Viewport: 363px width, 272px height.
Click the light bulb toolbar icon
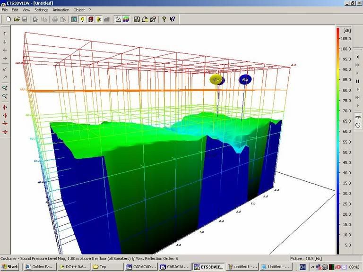click(82, 19)
